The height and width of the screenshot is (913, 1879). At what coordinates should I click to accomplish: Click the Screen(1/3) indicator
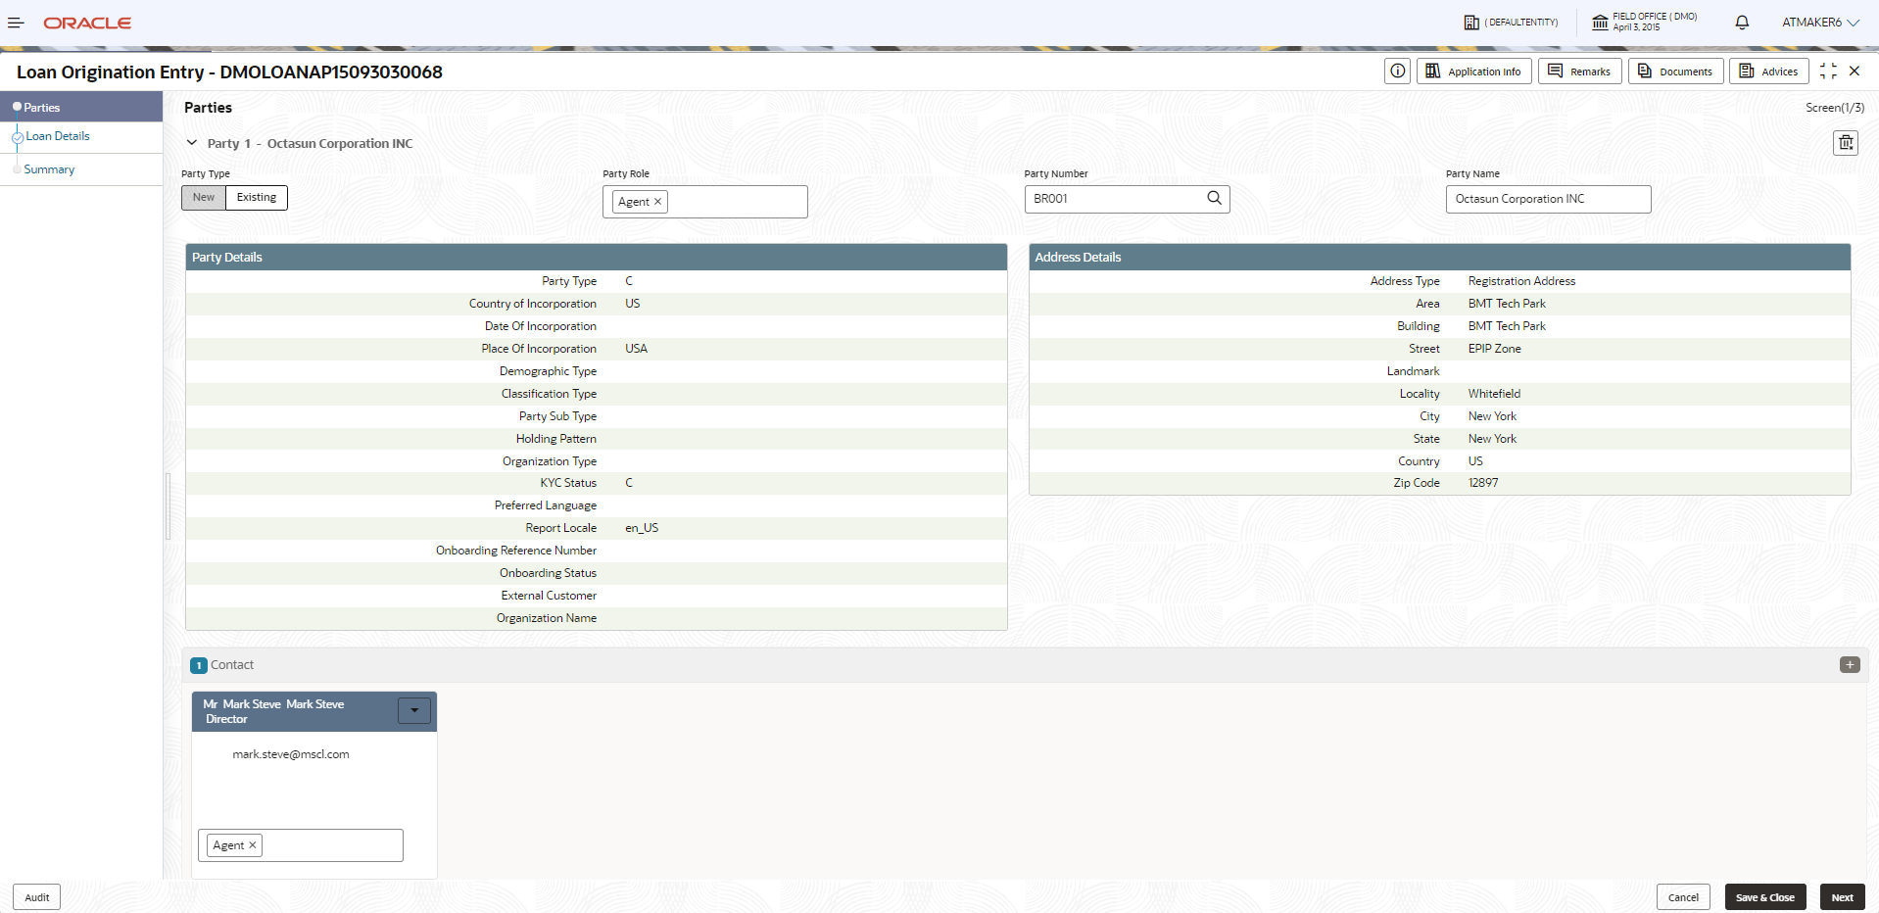point(1835,108)
